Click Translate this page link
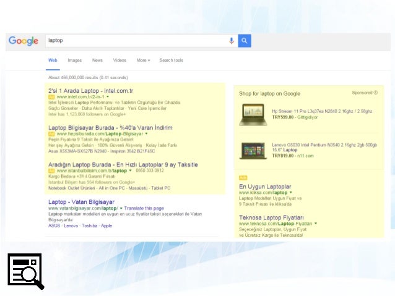The height and width of the screenshot is (296, 395). click(x=144, y=208)
